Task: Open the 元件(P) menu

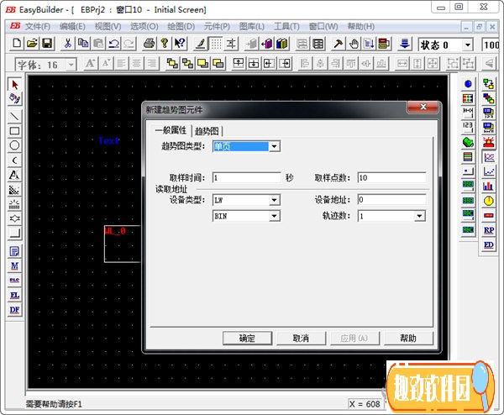Action: 217,26
